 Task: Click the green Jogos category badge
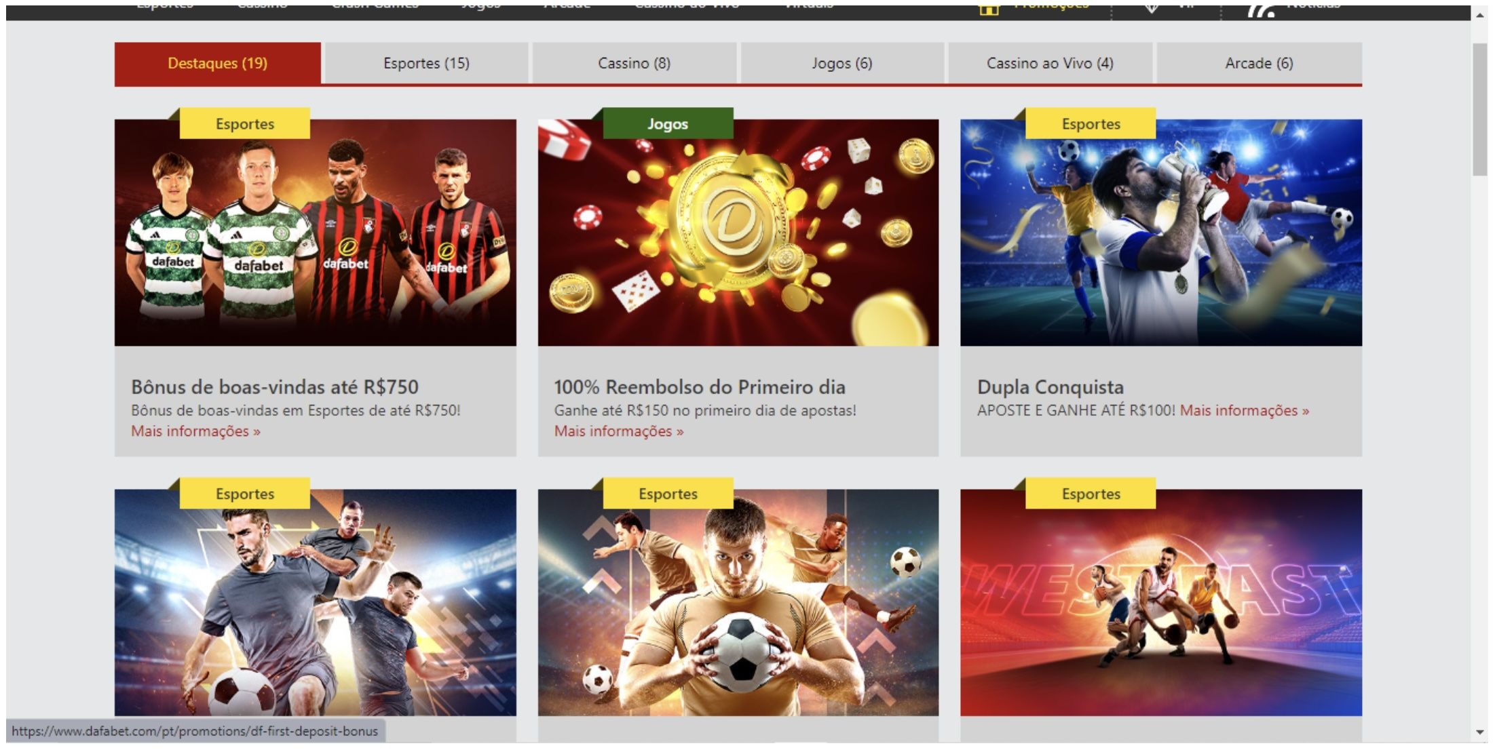[x=668, y=123]
